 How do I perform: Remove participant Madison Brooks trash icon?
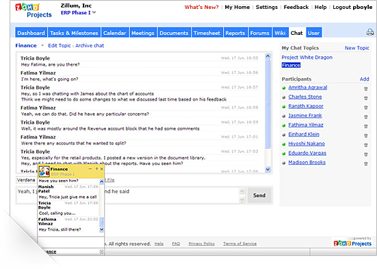[365, 164]
